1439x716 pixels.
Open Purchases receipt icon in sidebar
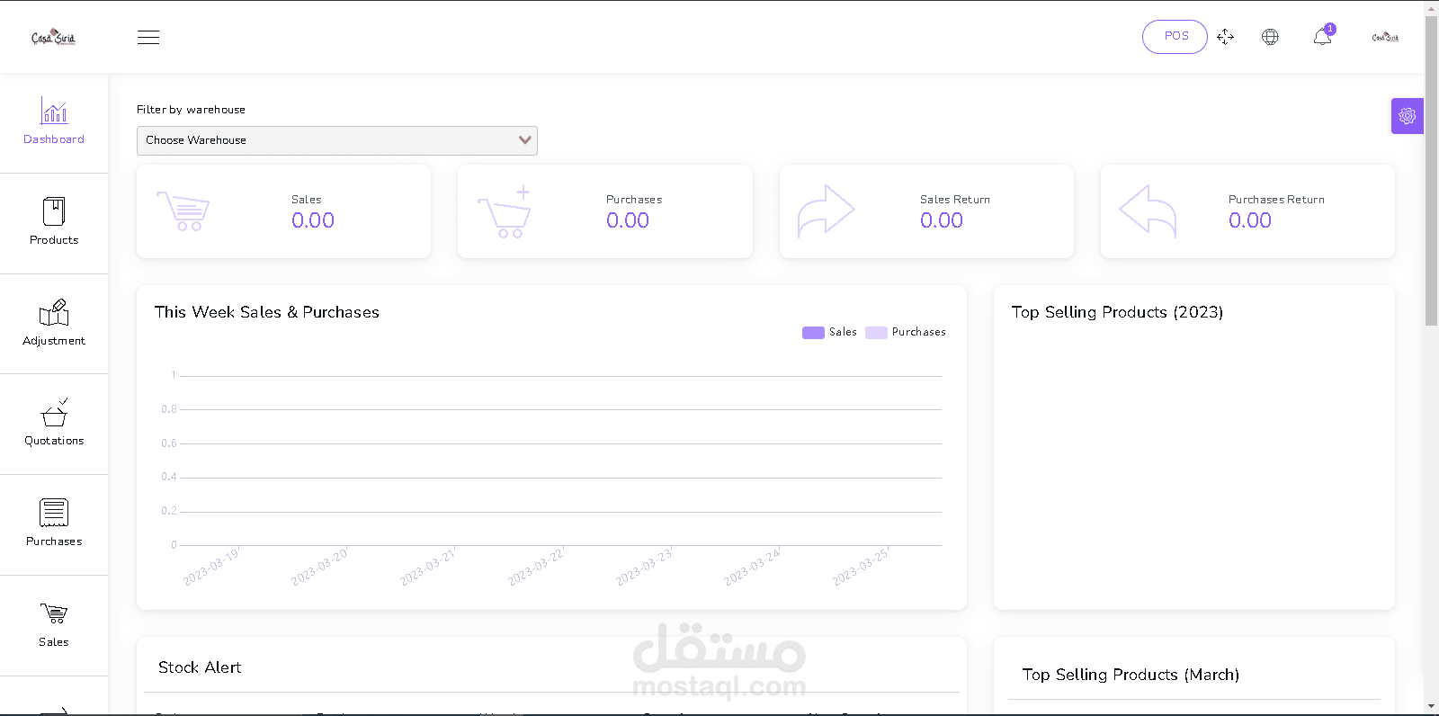[54, 513]
